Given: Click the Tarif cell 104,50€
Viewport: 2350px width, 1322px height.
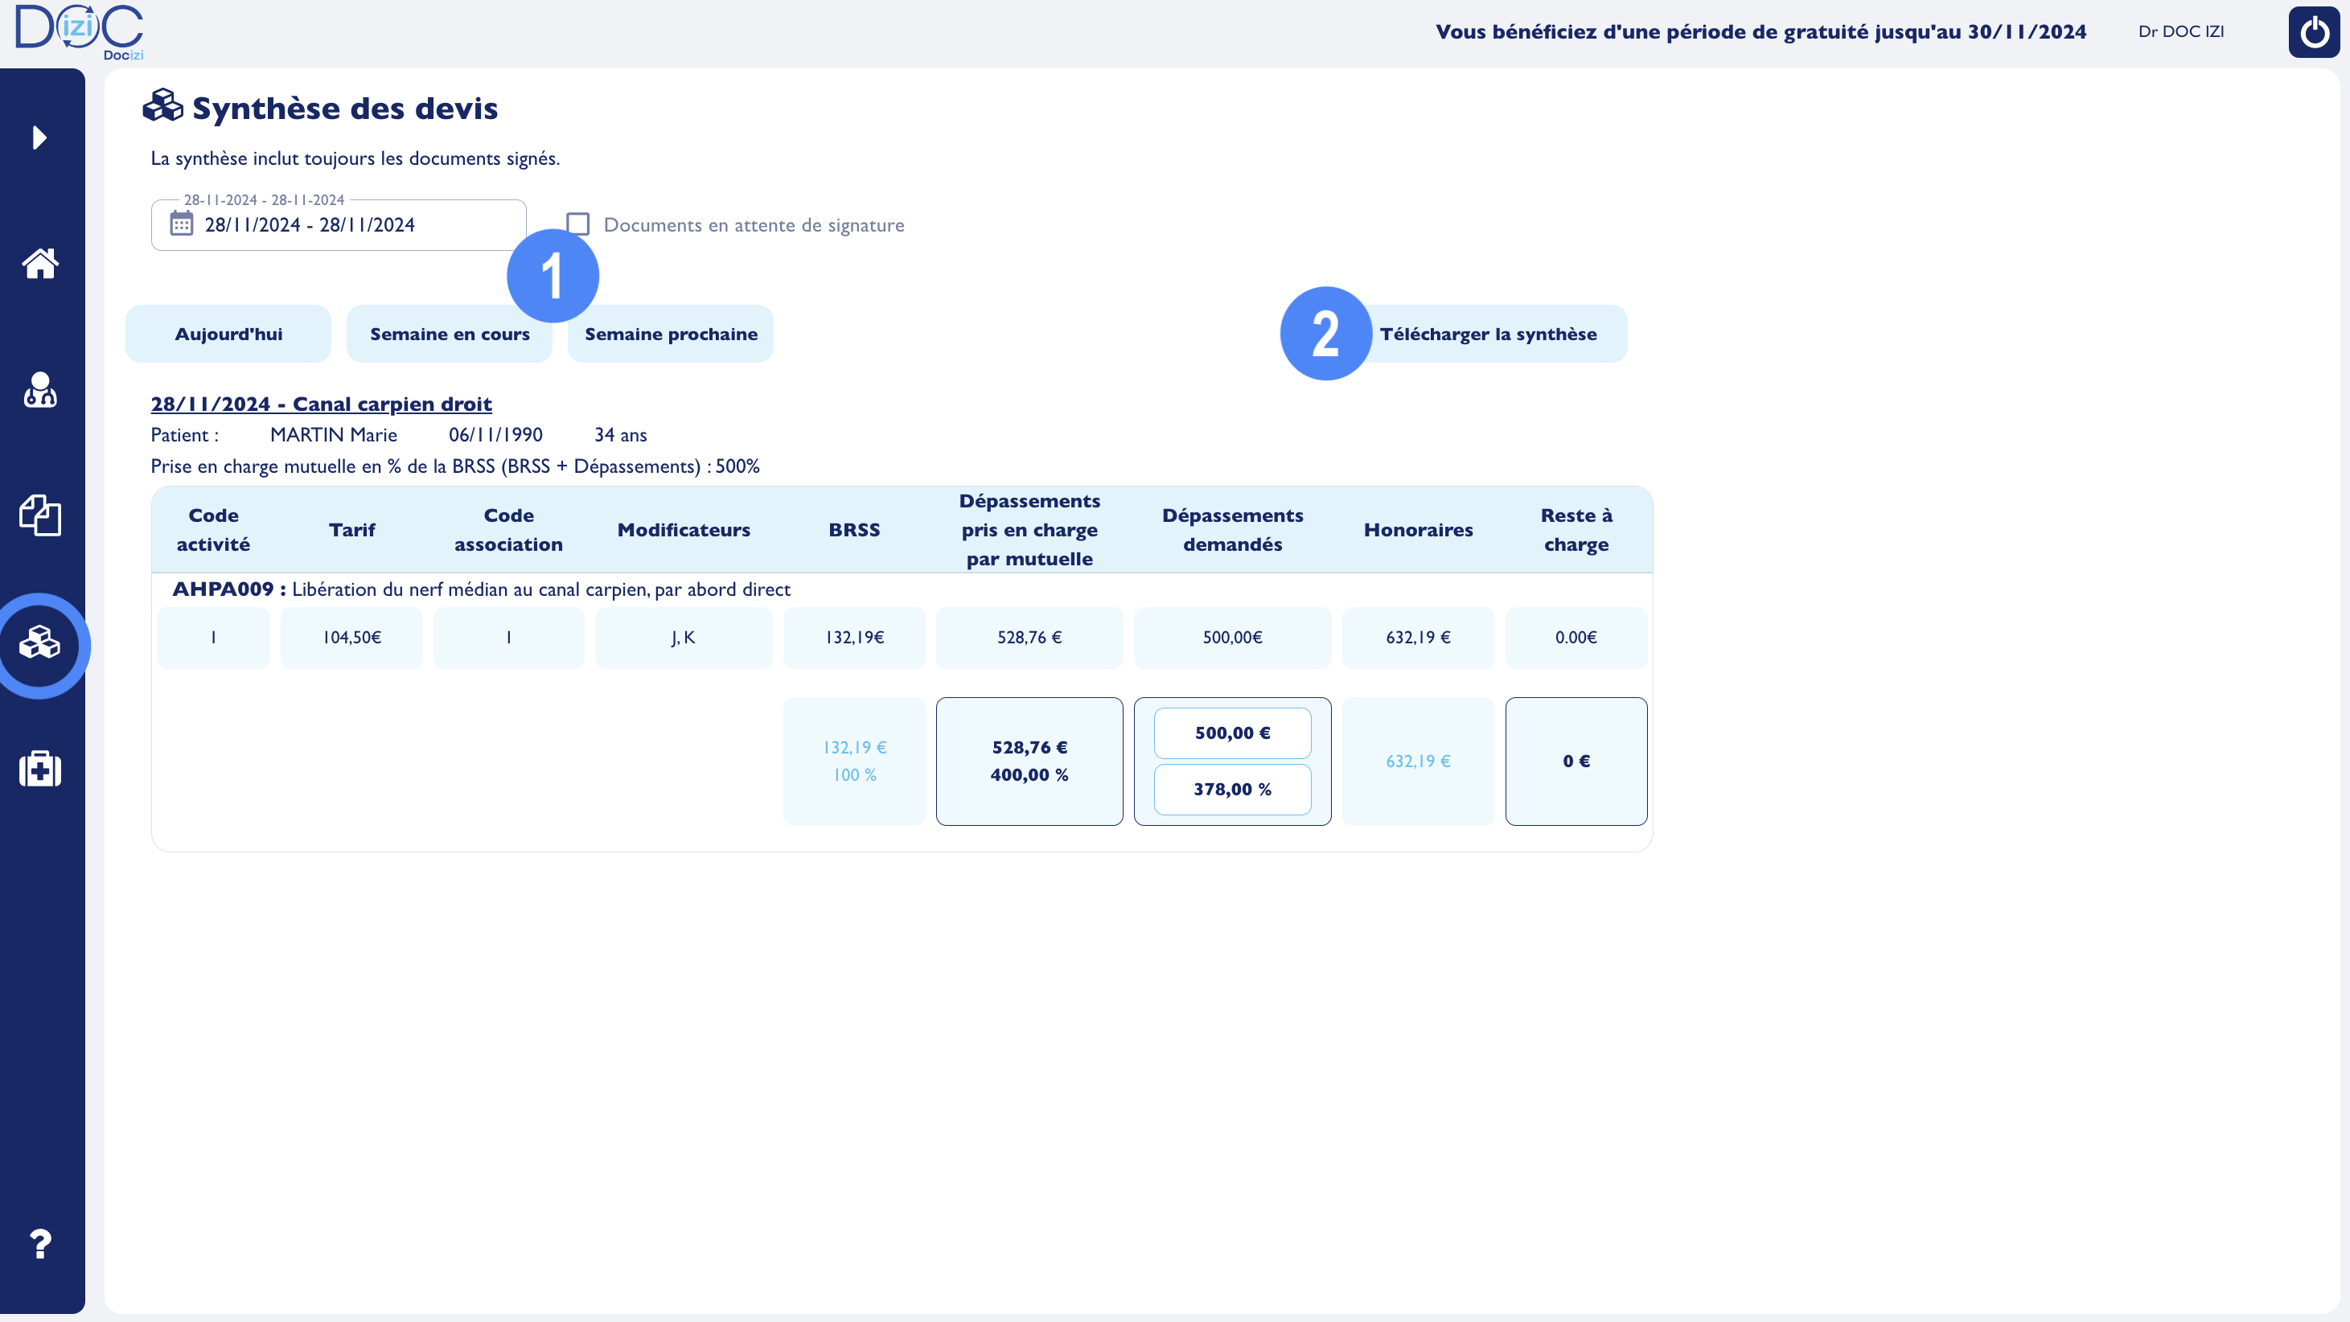Looking at the screenshot, I should (352, 638).
